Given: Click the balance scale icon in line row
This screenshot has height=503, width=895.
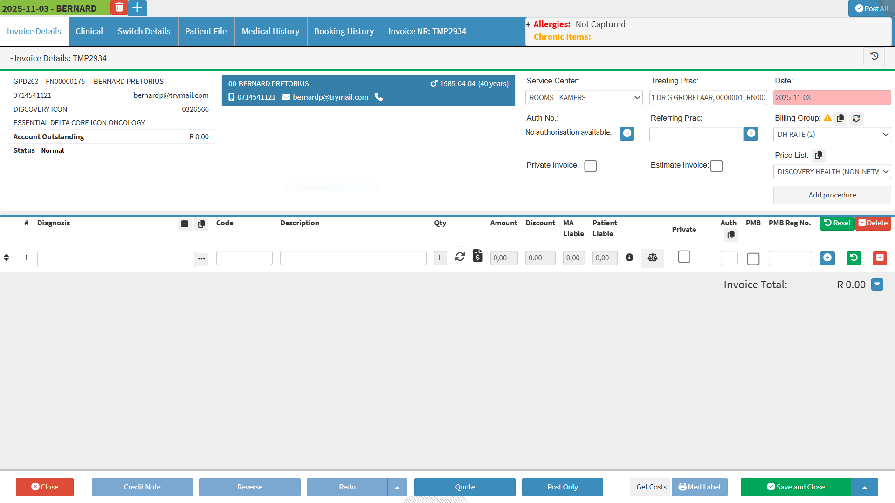Looking at the screenshot, I should tap(652, 258).
